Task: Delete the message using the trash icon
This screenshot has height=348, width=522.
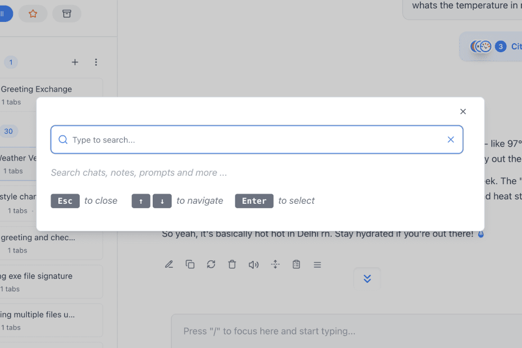Action: pos(232,264)
